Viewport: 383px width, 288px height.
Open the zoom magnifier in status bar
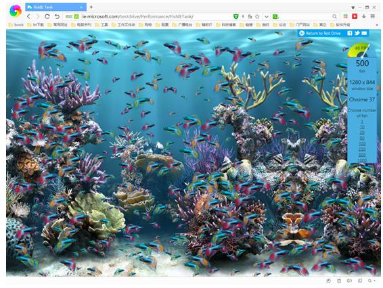click(371, 281)
